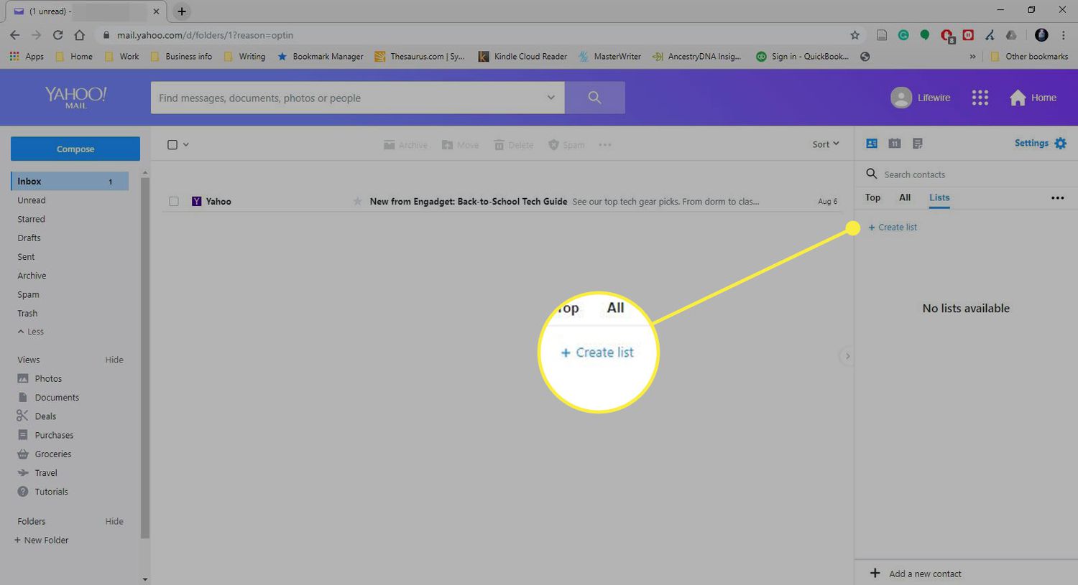The height and width of the screenshot is (585, 1078).
Task: Switch to the All contacts tab
Action: (904, 197)
